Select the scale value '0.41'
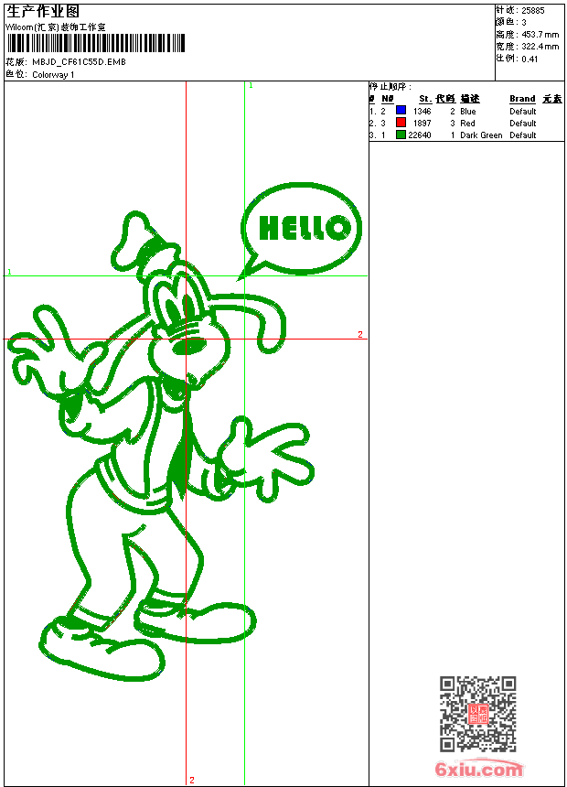The height and width of the screenshot is (787, 567). (530, 59)
